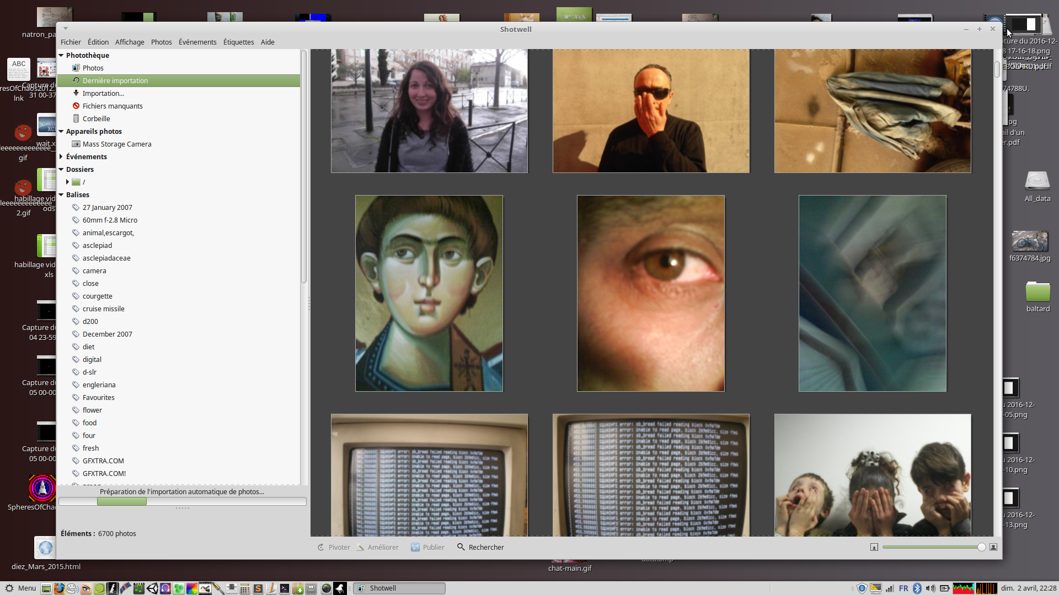
Task: Click the thumbnail zoom slider handle
Action: 981,547
